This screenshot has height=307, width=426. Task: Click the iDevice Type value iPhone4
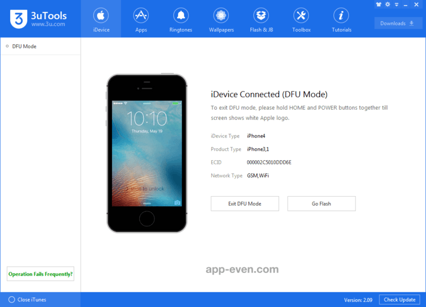coord(256,136)
